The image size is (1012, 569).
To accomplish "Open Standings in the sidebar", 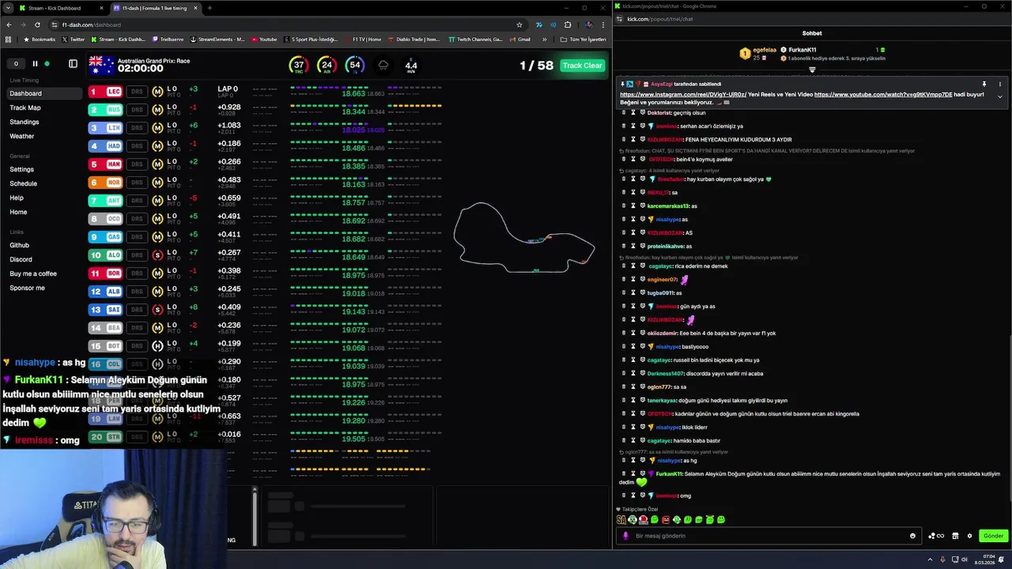I will (25, 122).
